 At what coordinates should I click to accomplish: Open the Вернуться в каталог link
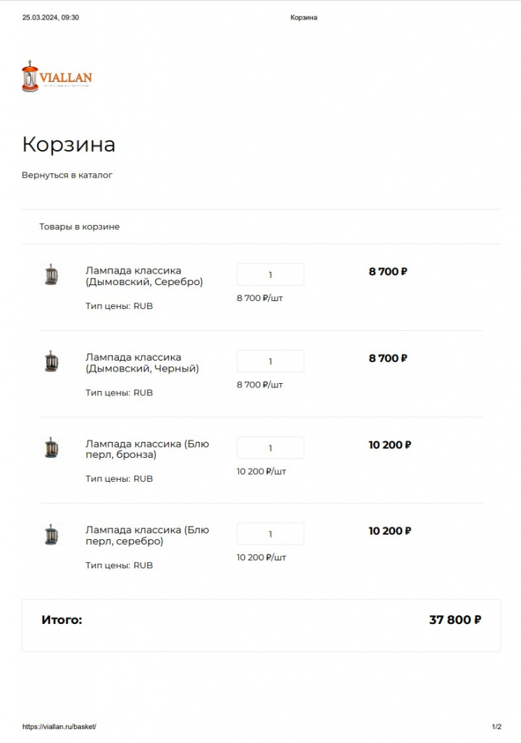click(67, 174)
